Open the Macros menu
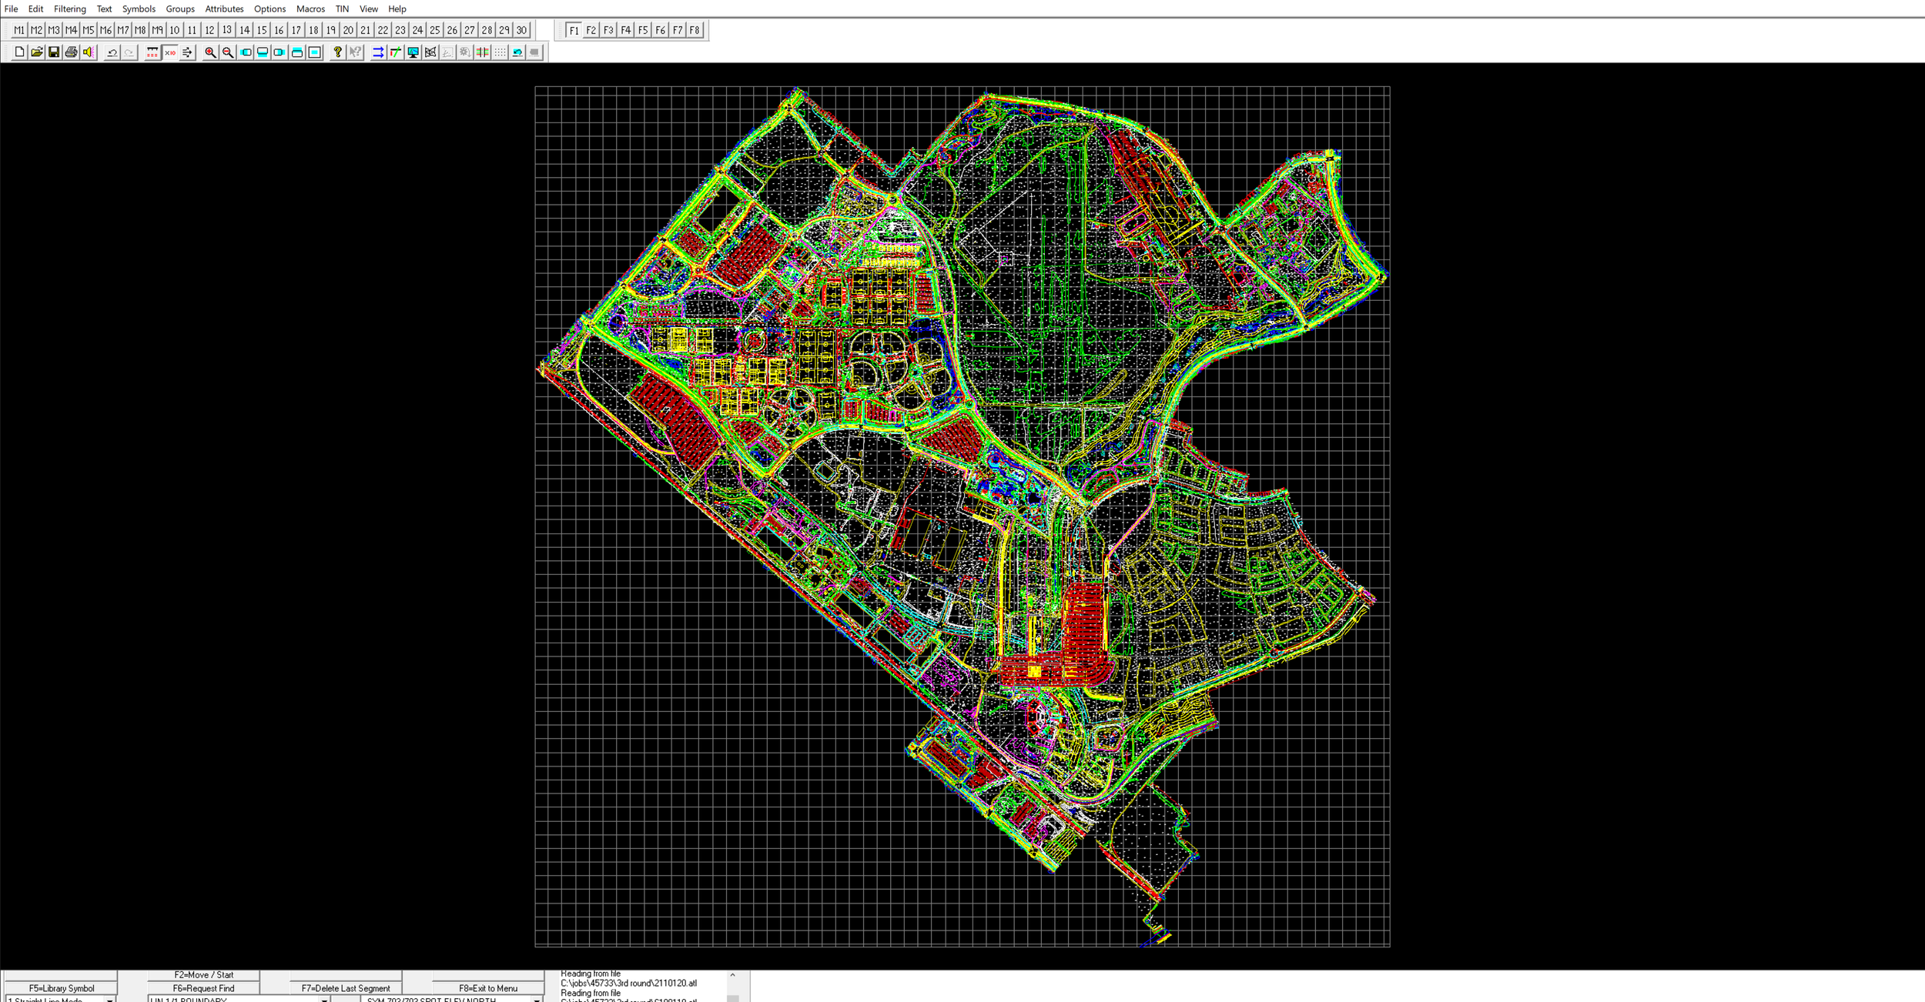 click(310, 9)
